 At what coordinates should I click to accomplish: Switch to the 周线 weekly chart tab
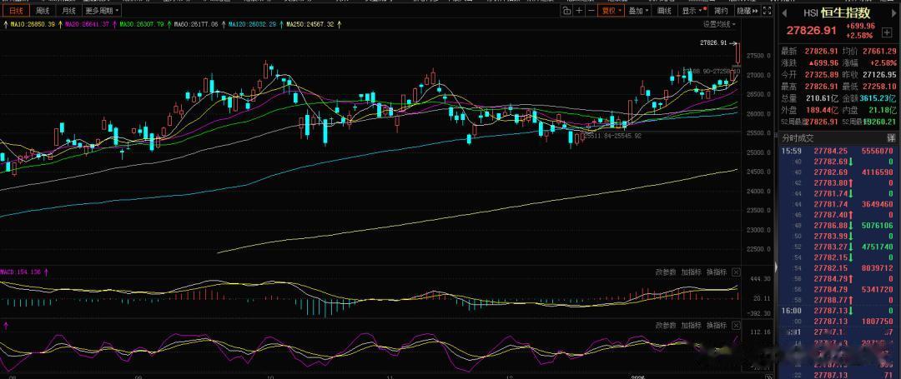coord(43,10)
